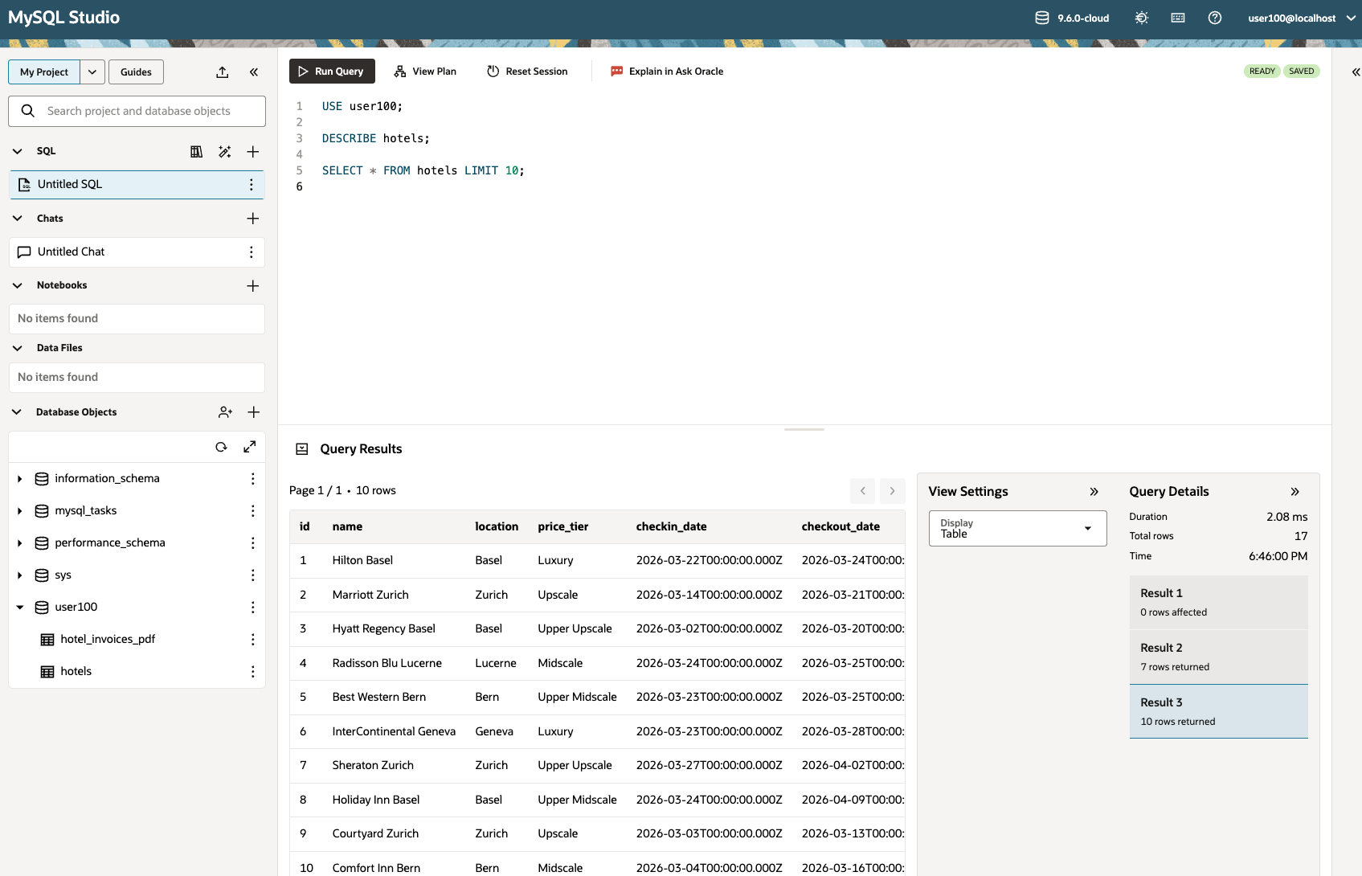Add a new notebook
Screen dimensions: 1362x876
click(x=253, y=286)
